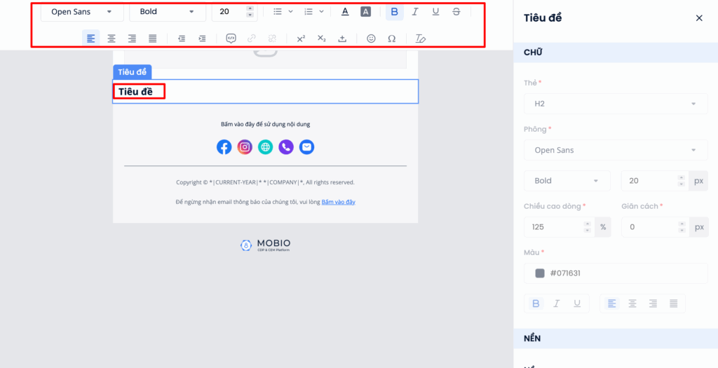718x368 pixels.
Task: Apply superscript formatting from toolbar
Action: pyautogui.click(x=301, y=39)
